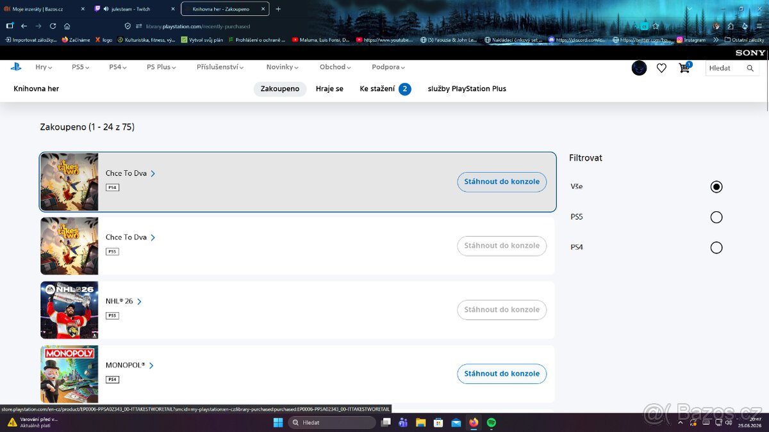The width and height of the screenshot is (769, 432).
Task: Open the NHL 26 cover thumbnail
Action: (69, 310)
